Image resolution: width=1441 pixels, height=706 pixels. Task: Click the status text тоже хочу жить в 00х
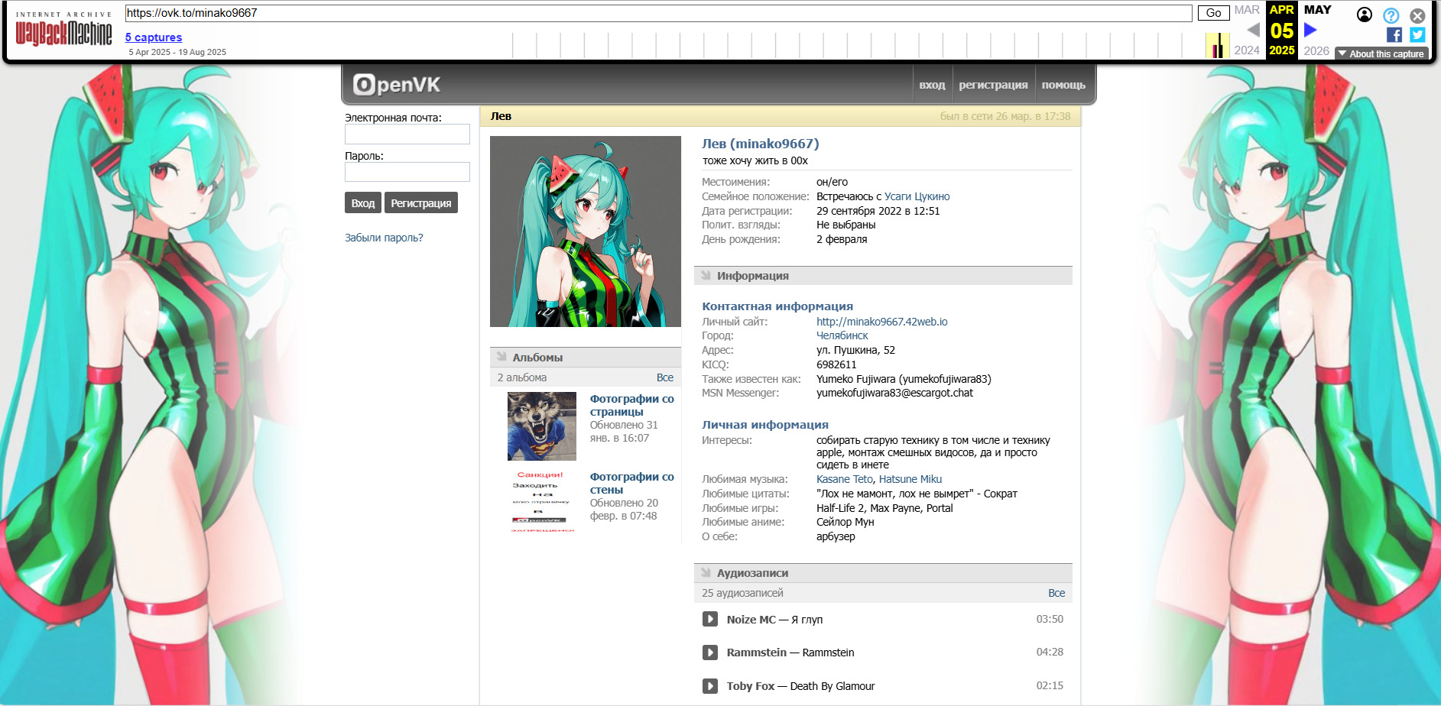[x=755, y=160]
